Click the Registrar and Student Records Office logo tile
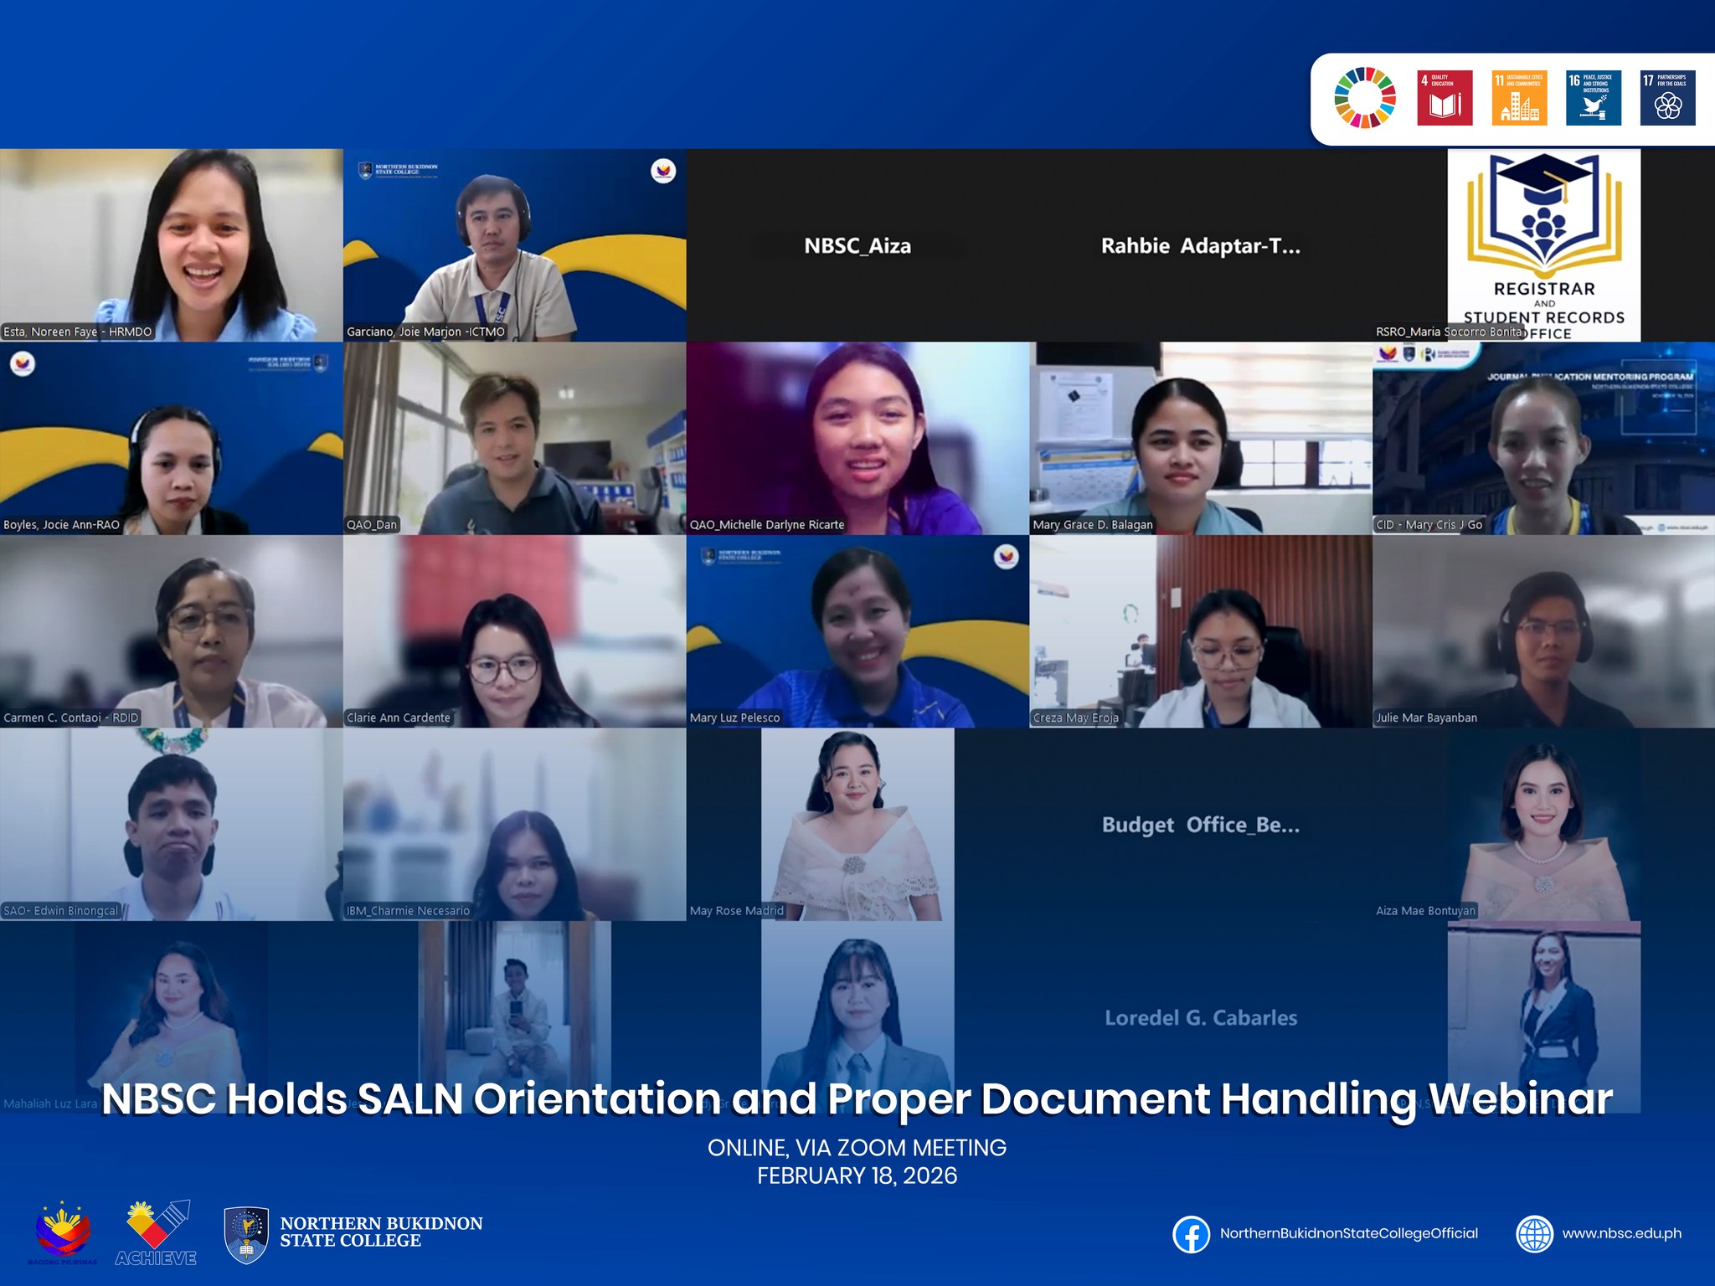The image size is (1715, 1286). [x=1543, y=244]
